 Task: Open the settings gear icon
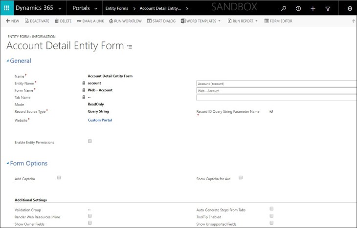click(x=350, y=8)
